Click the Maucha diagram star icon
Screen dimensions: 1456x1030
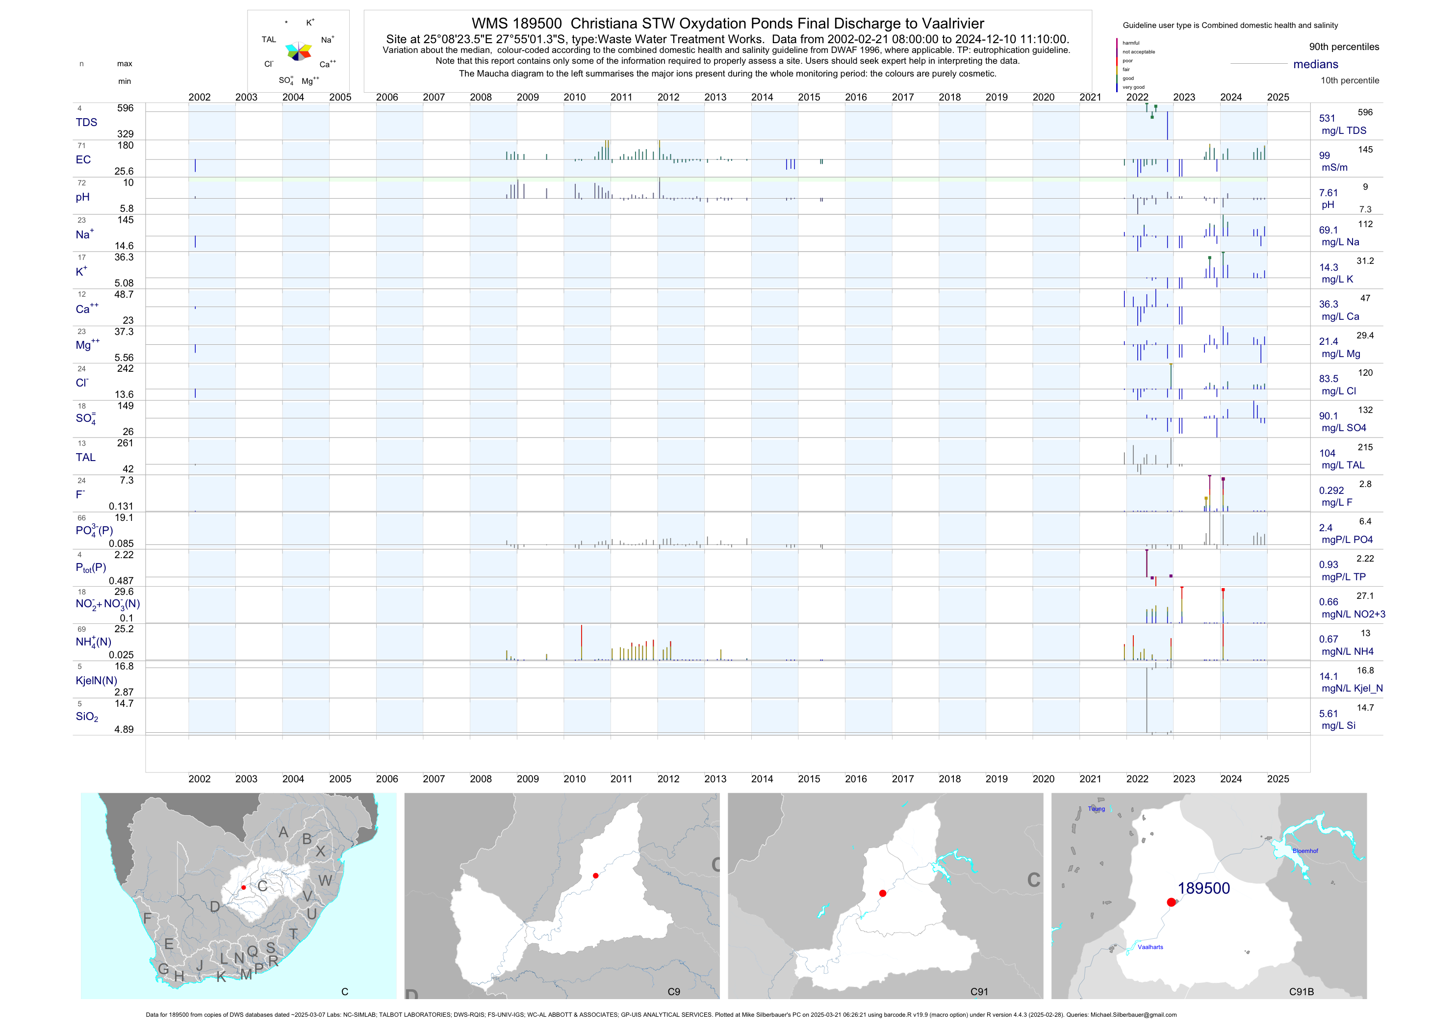pos(298,51)
